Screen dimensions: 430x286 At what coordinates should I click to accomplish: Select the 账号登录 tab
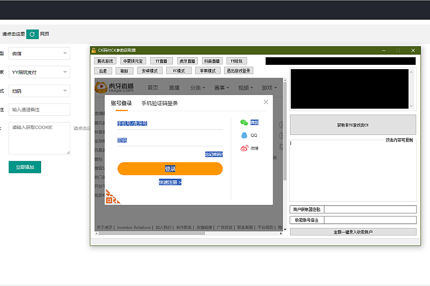121,103
